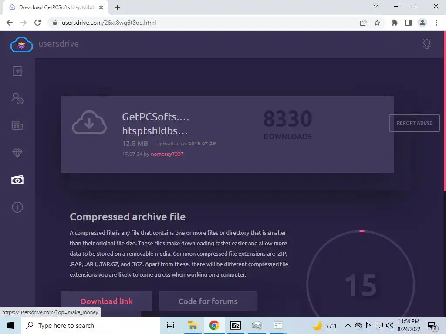
Task: Click the Compressed archive file heading
Action: (x=128, y=217)
